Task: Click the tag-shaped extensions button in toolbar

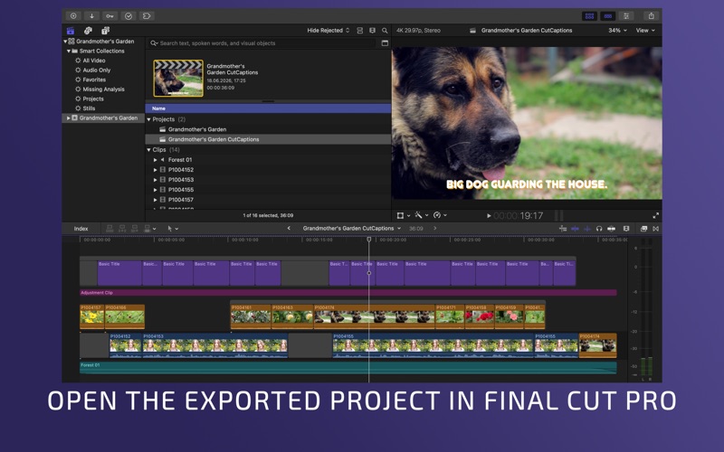Action: click(147, 15)
